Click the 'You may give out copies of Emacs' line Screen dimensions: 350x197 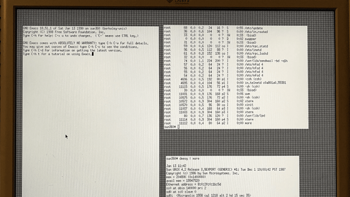coord(81,47)
